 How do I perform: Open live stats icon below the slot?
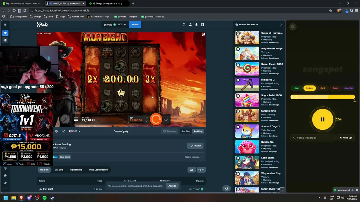[x=56, y=131]
